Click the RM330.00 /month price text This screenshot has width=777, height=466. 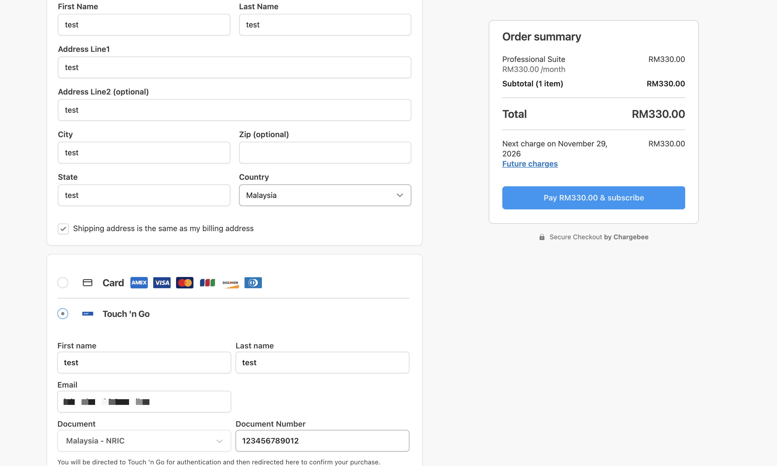(534, 70)
